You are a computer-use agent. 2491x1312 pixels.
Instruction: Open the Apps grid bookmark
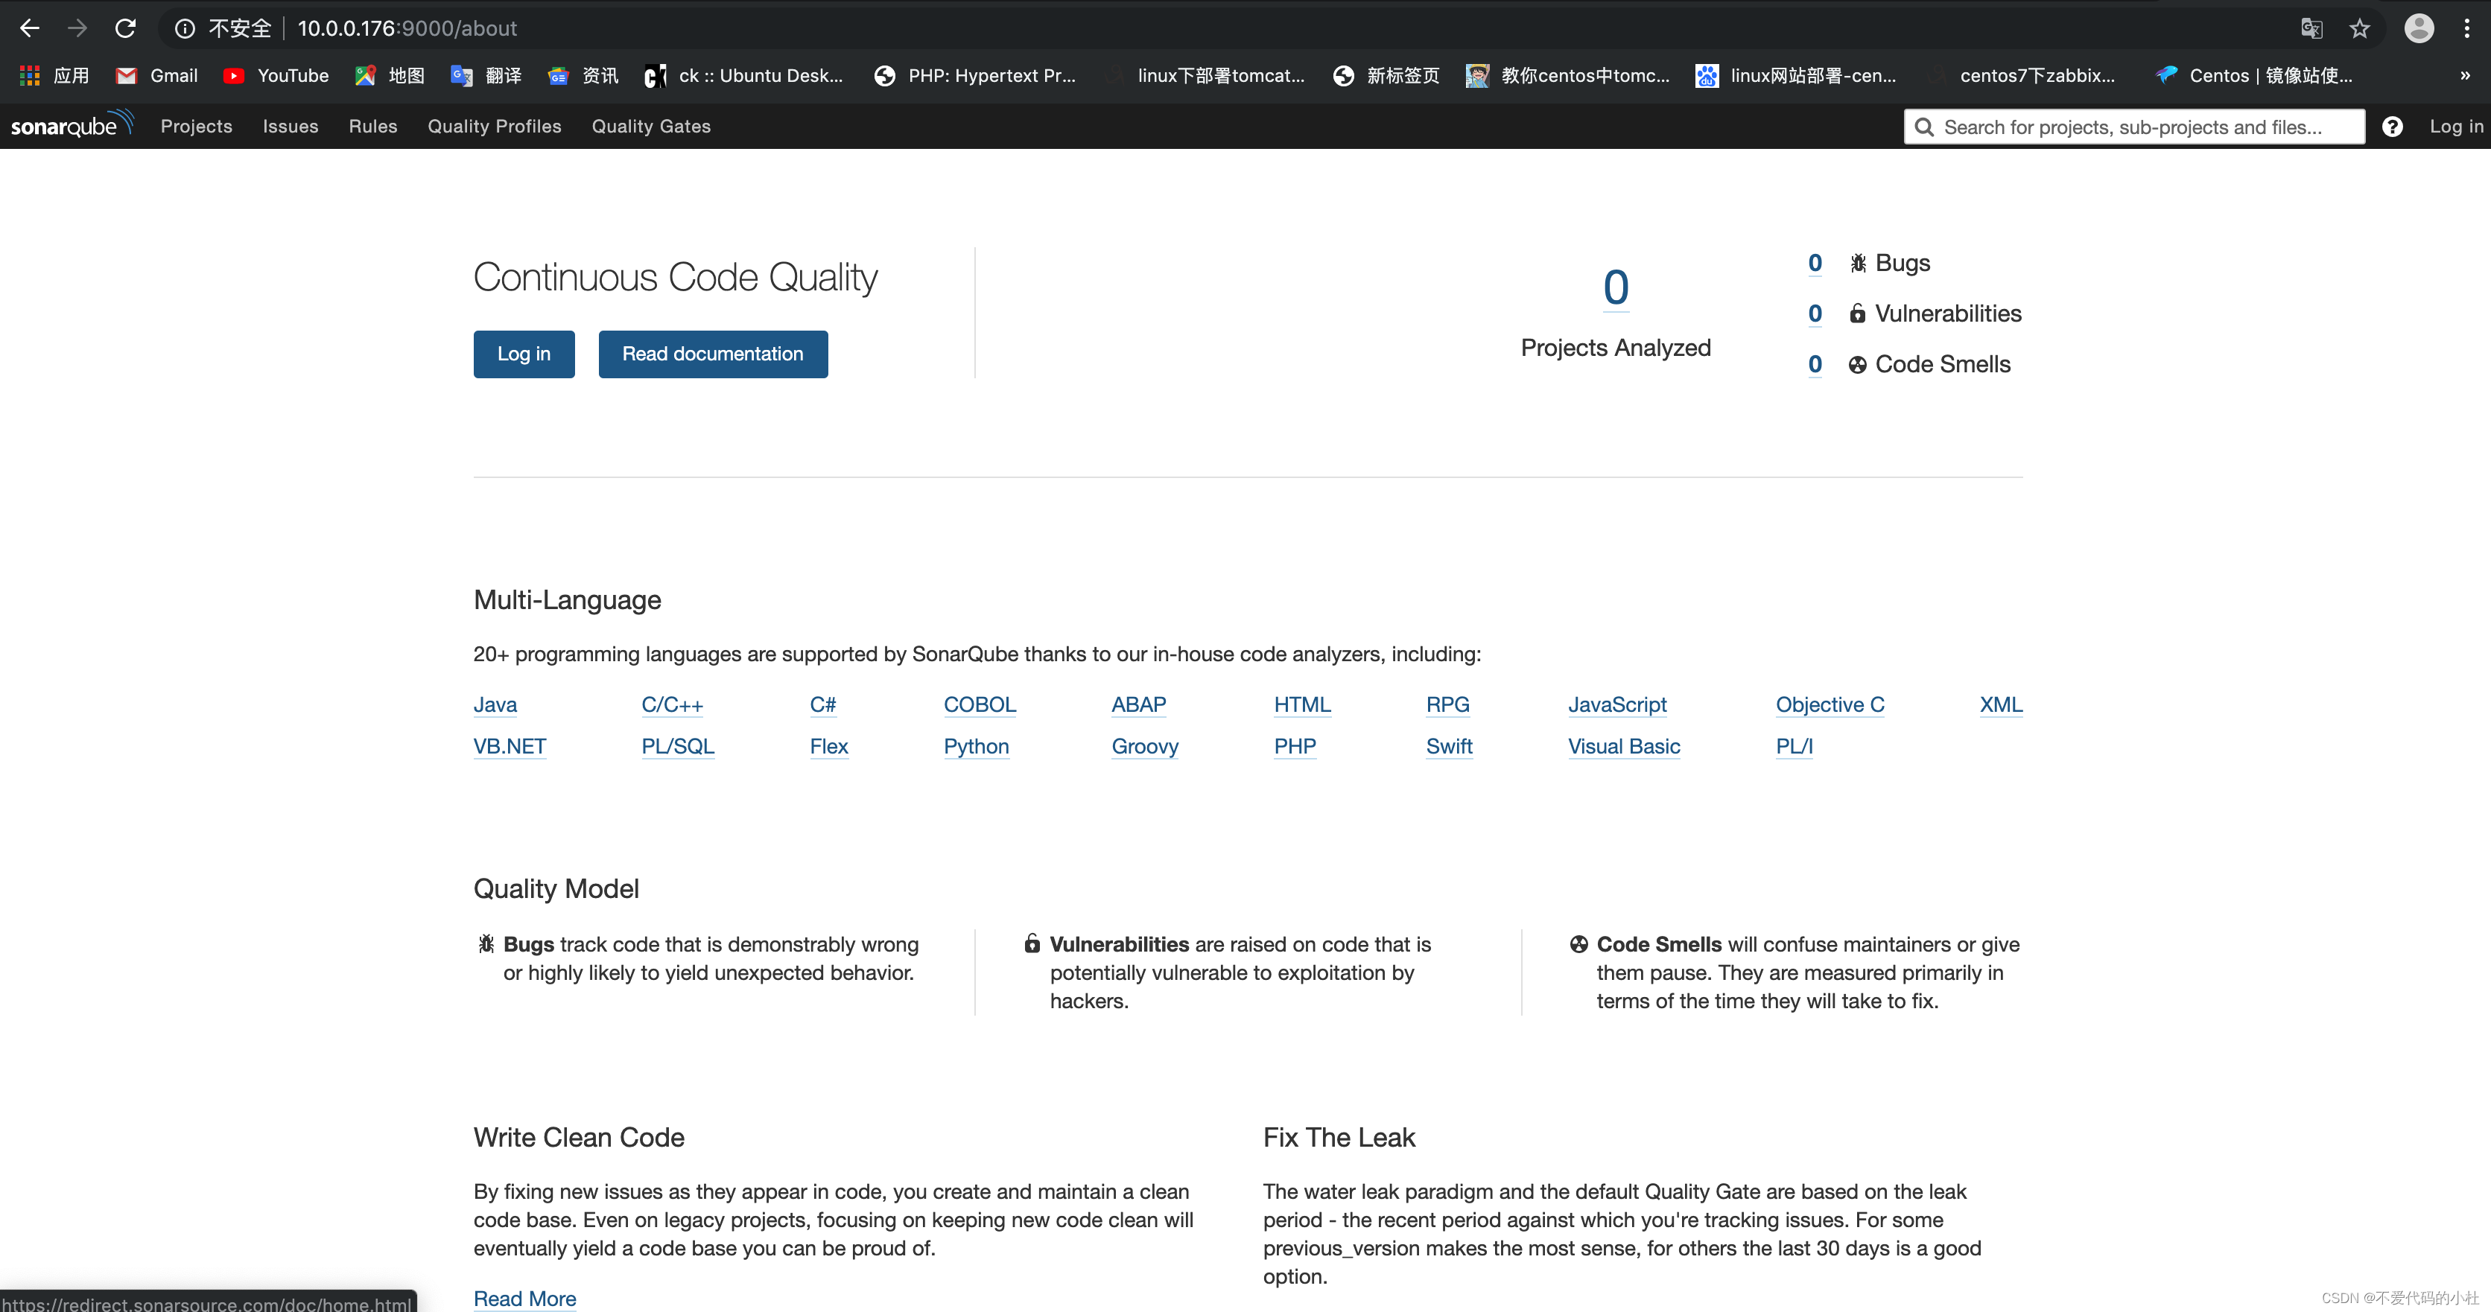tap(54, 75)
